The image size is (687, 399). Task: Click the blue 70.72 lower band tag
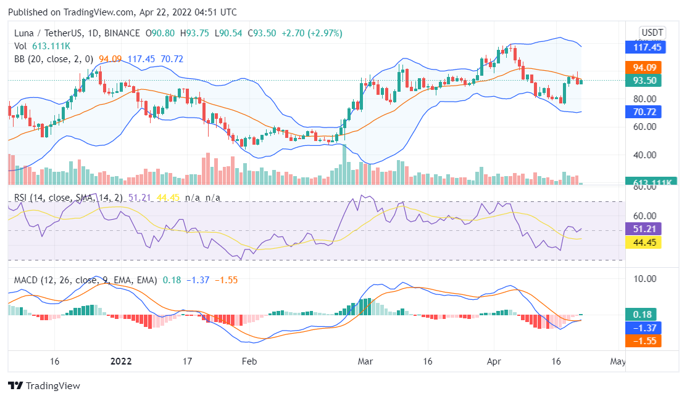643,111
